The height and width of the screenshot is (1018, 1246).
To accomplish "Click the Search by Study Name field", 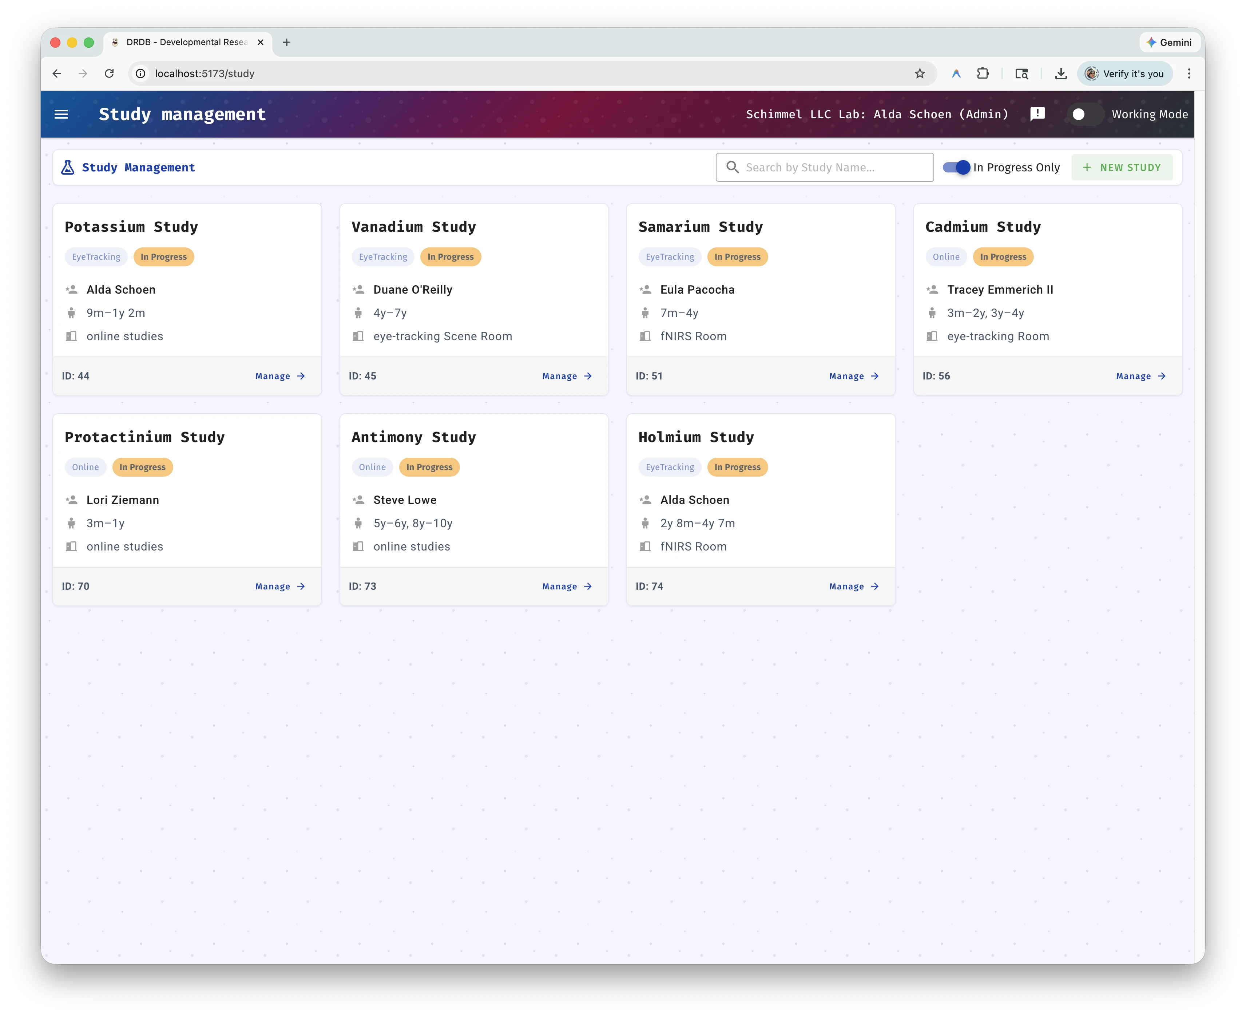I will pos(824,167).
